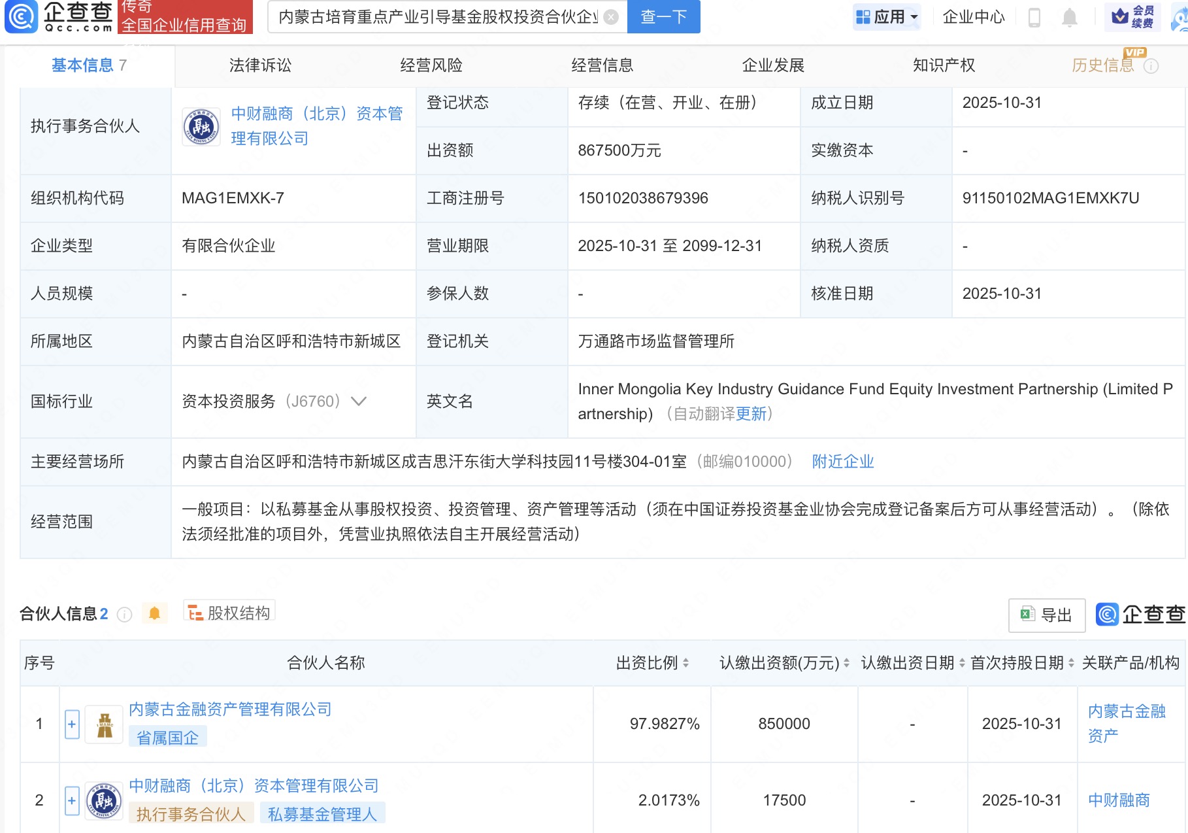Click the Qichacha logo icon
1188x833 pixels.
click(x=22, y=17)
